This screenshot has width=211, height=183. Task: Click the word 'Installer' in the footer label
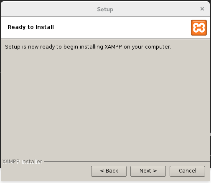point(32,162)
